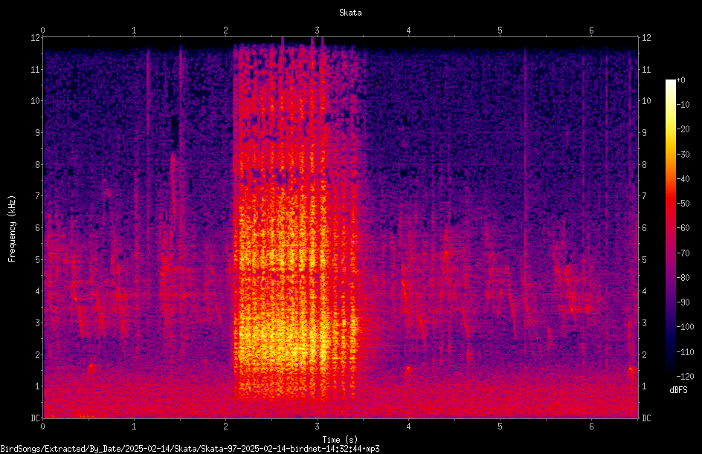
Task: Click the file path text at bottom
Action: [x=190, y=449]
